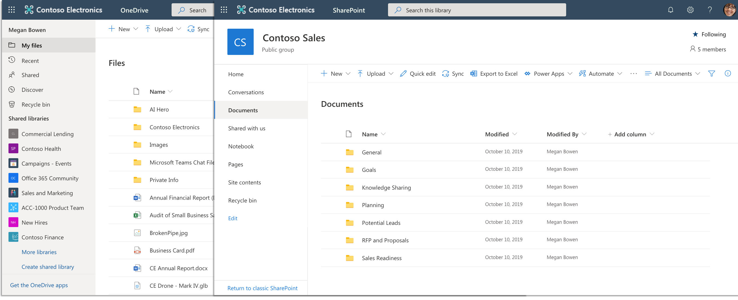Click the Following star icon
738x300 pixels.
[695, 34]
